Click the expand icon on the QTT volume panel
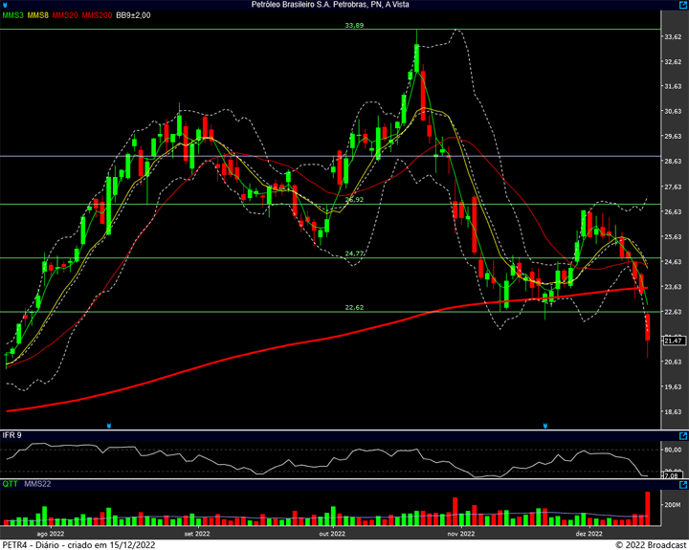Image resolution: width=689 pixels, height=550 pixels. point(681,485)
